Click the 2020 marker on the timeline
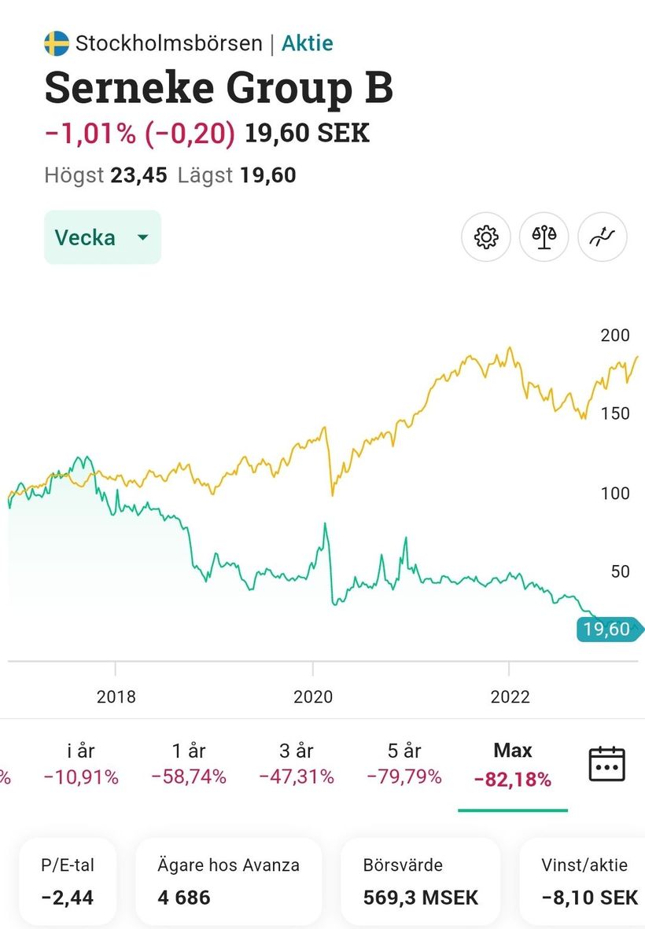Viewport: 645px width, 929px height. pyautogui.click(x=313, y=696)
